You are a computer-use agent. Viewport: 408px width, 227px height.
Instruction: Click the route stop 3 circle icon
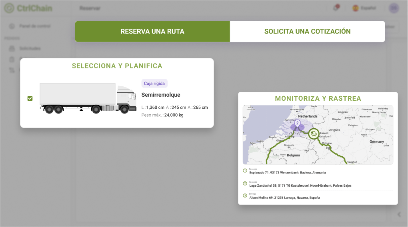(245, 195)
